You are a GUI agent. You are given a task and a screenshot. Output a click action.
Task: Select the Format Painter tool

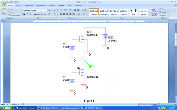[x=14, y=15]
